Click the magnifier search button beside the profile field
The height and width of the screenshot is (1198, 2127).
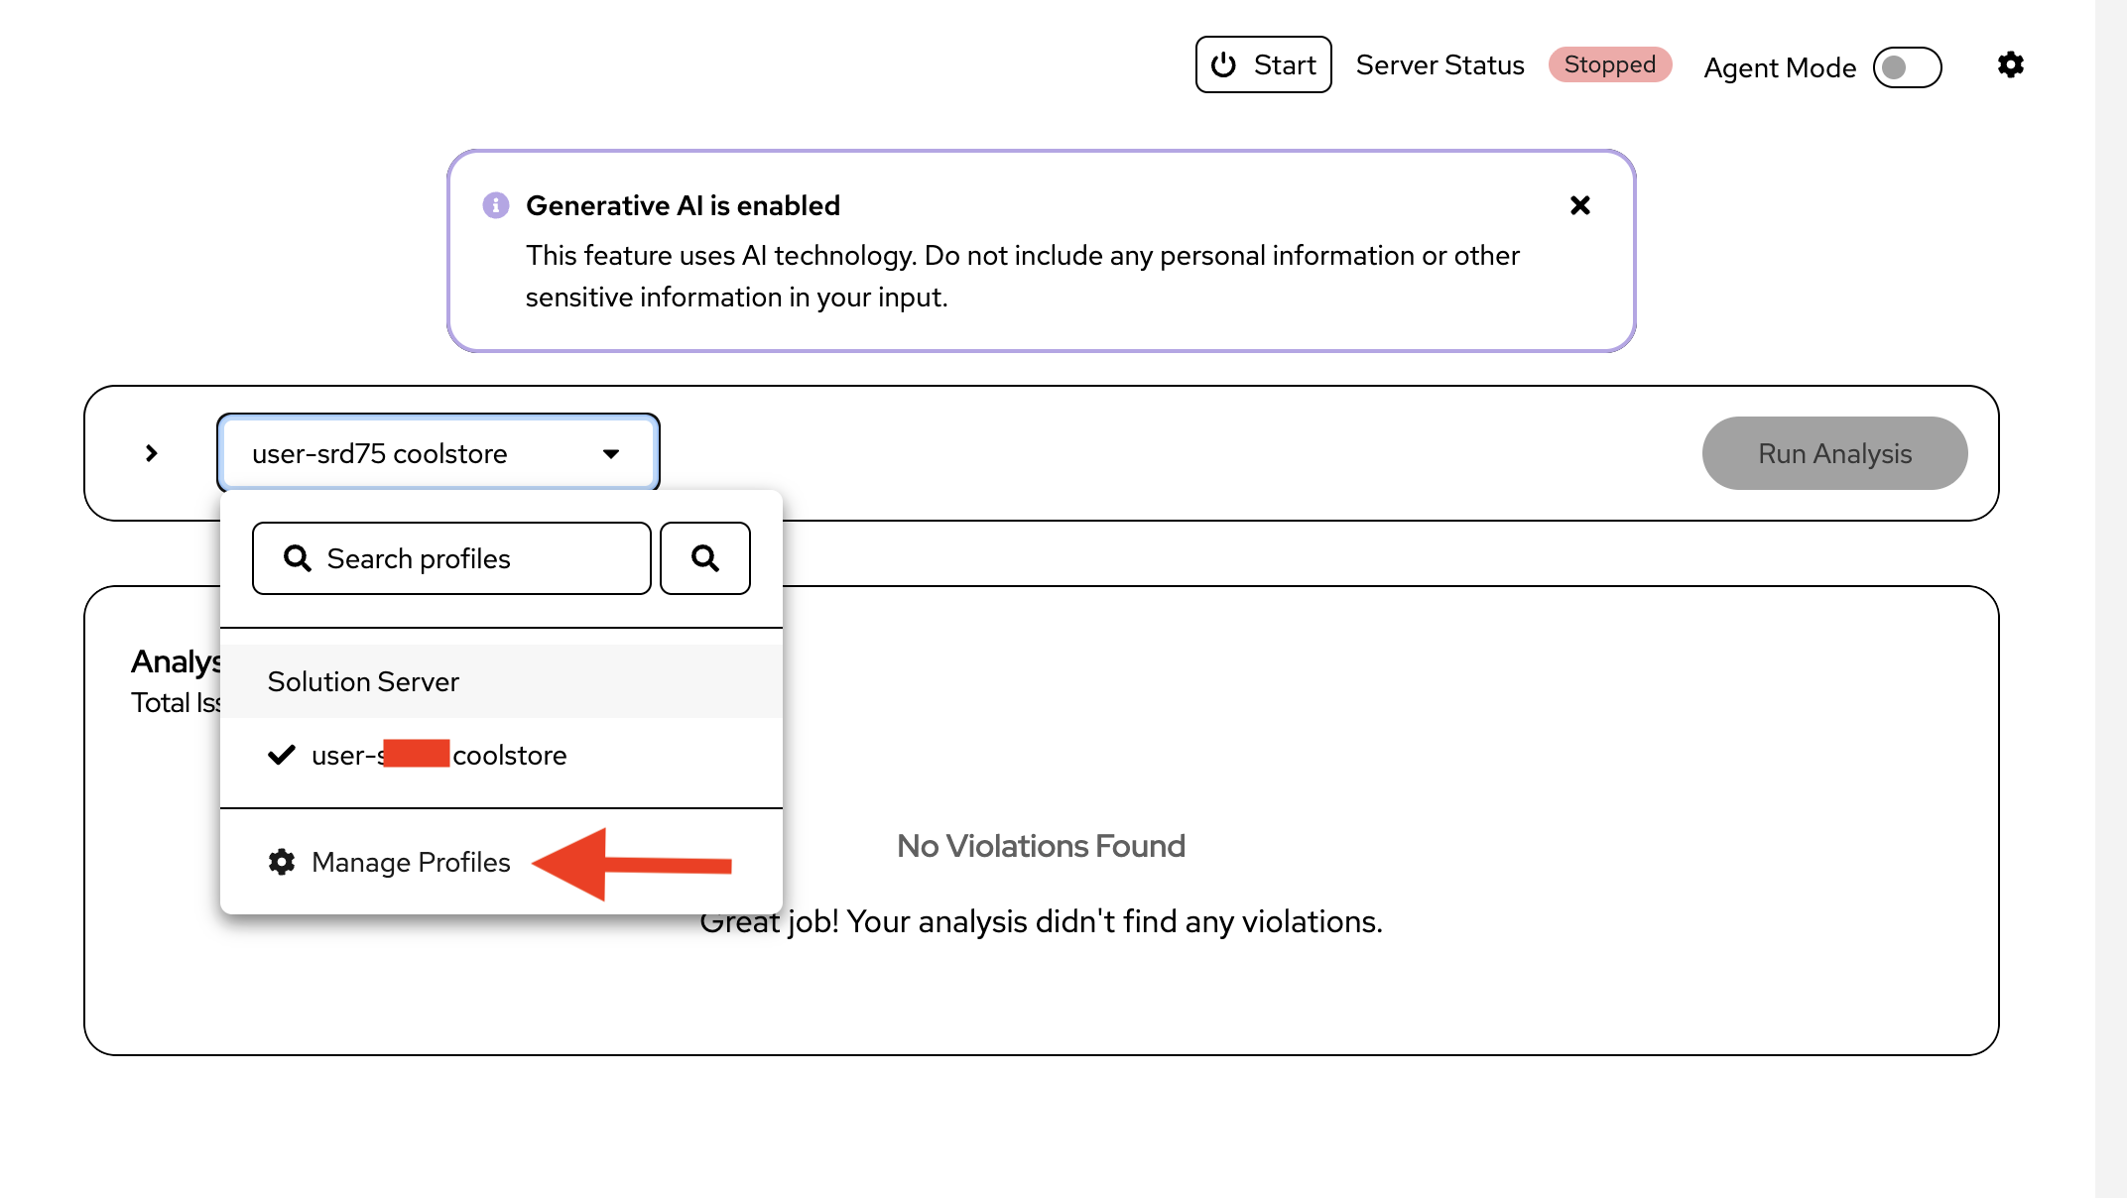pyautogui.click(x=705, y=558)
